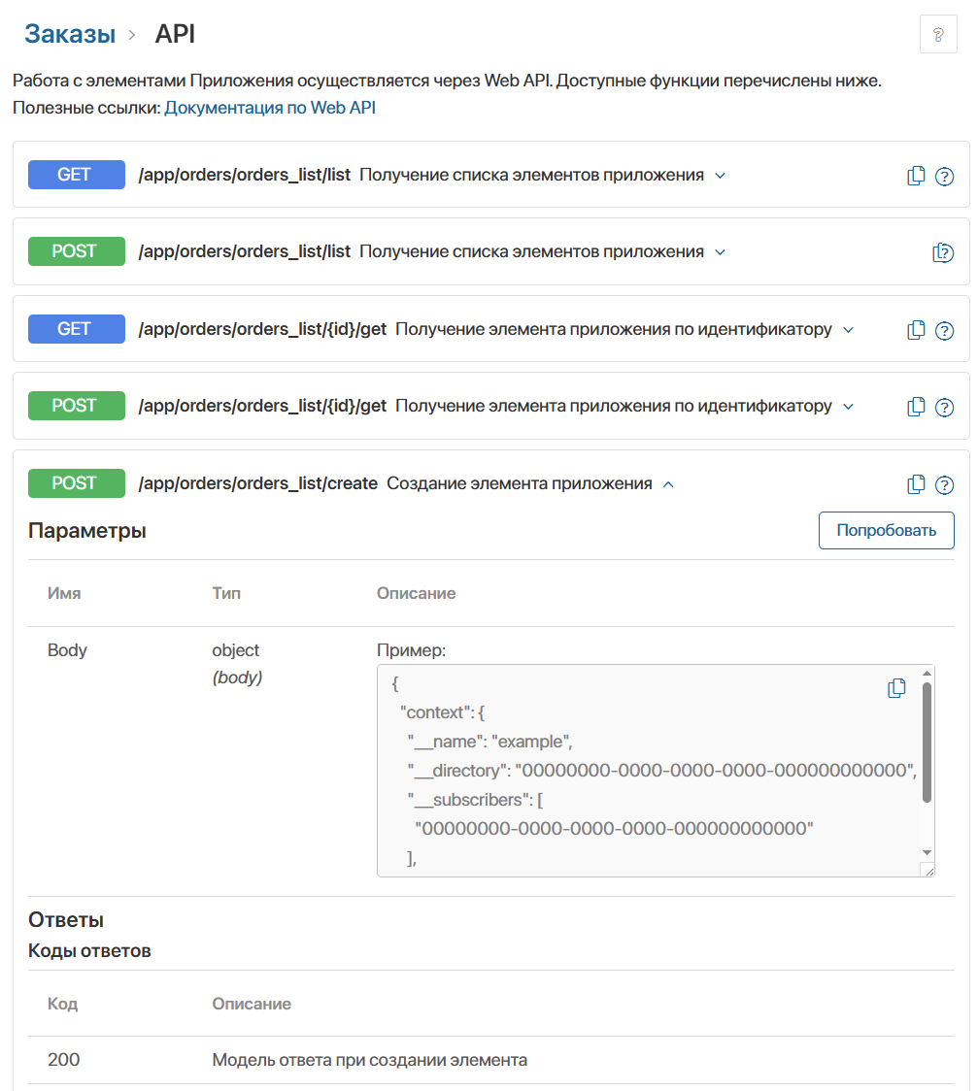The width and height of the screenshot is (978, 1091).
Task: Click the example body scroll-down arrow
Action: [x=927, y=852]
